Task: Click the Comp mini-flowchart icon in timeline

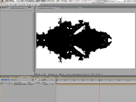Action: 33,80
